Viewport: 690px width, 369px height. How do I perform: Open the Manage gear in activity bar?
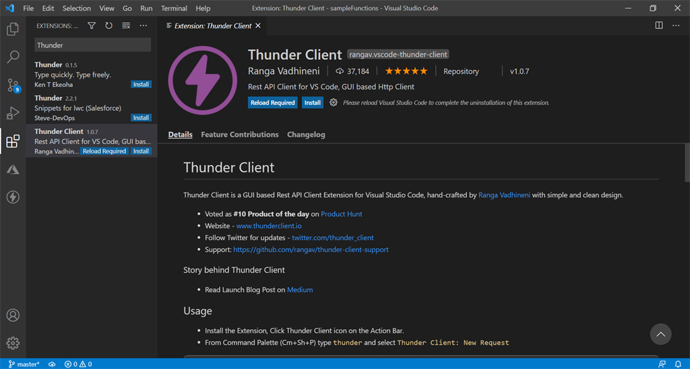click(13, 343)
